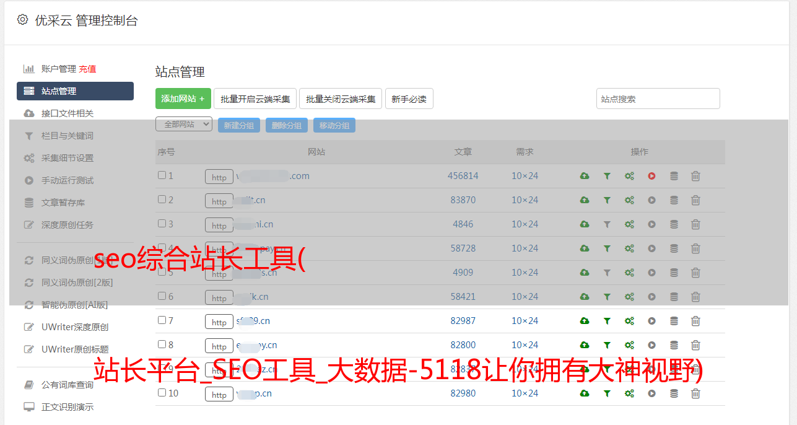This screenshot has height=425, width=797.
Task: Click filter icon in row with 83870 articles
Action: click(x=607, y=200)
